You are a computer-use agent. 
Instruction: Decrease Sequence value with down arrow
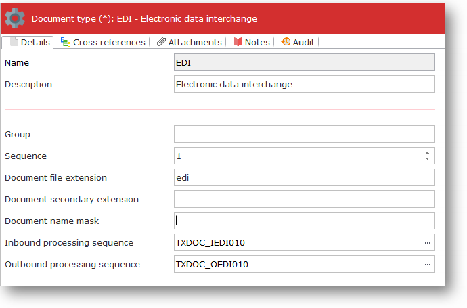tap(427, 159)
